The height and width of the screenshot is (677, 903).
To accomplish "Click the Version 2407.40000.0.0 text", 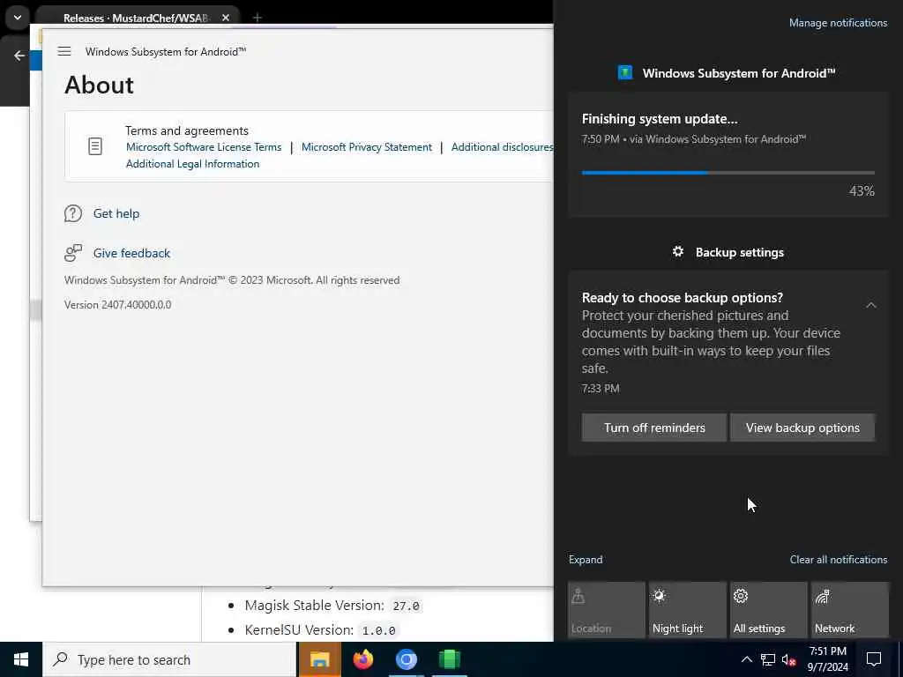I will point(117,304).
